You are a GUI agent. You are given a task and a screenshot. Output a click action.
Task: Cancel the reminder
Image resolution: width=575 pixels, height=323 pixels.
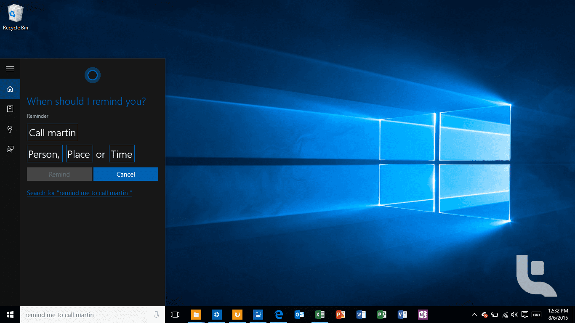(126, 174)
